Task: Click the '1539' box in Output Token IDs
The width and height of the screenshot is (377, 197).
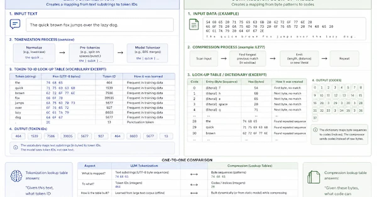Action: [34, 136]
